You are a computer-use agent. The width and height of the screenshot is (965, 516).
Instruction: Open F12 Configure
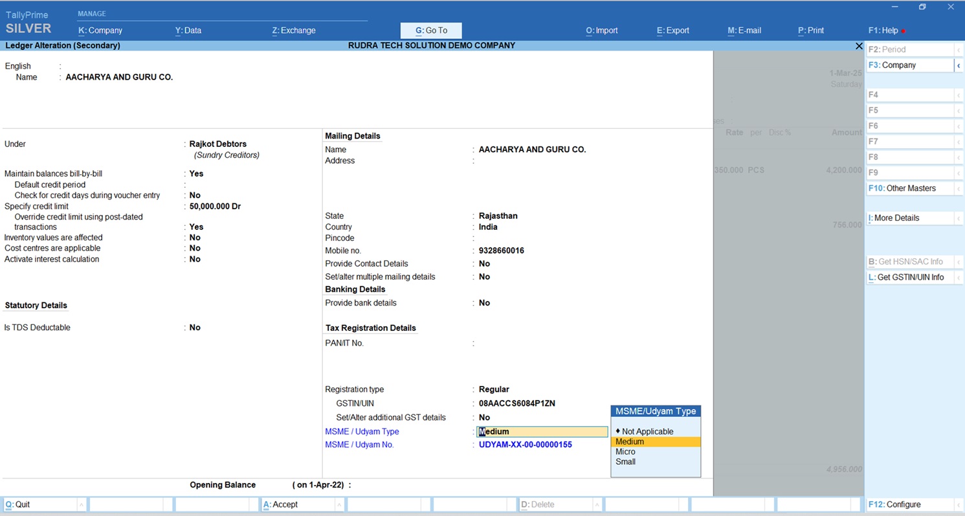[x=897, y=504]
